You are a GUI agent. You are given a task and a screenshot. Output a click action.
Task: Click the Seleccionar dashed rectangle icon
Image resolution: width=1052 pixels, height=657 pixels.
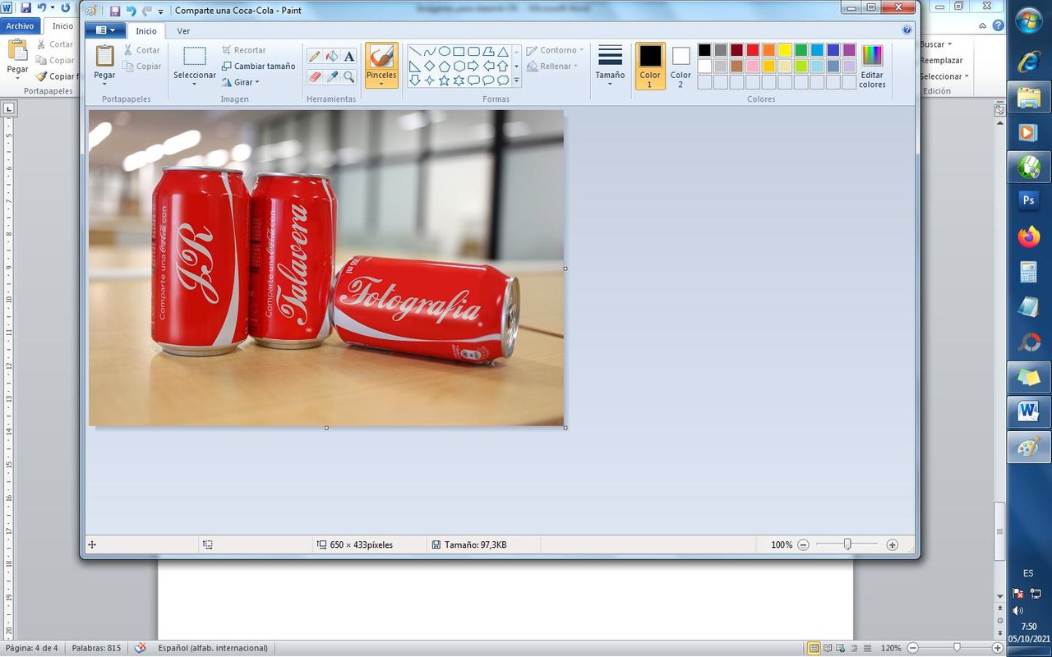[x=195, y=56]
